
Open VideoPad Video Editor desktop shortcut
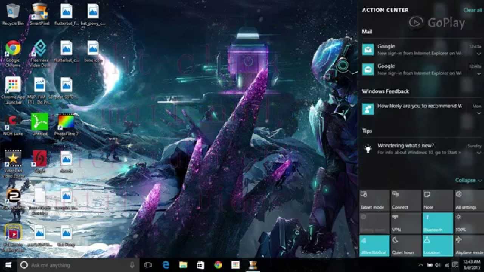pyautogui.click(x=13, y=164)
